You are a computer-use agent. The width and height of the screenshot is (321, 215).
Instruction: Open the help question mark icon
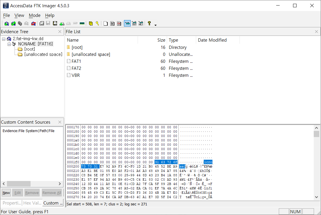click(149, 23)
